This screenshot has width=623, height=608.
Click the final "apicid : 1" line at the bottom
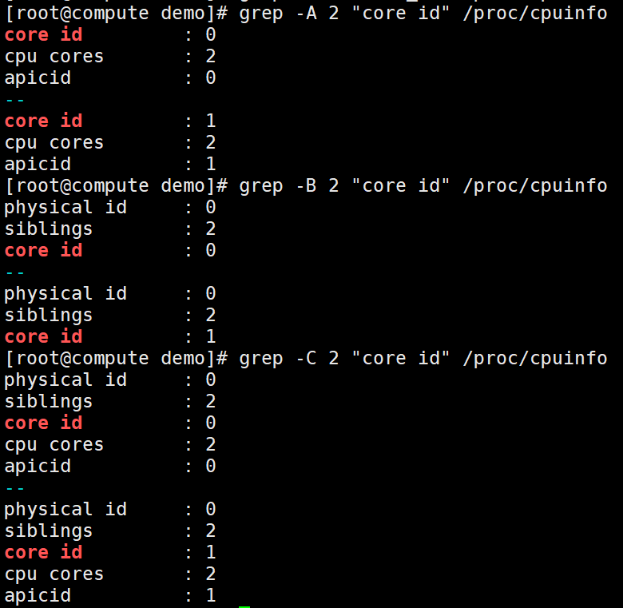(x=109, y=596)
